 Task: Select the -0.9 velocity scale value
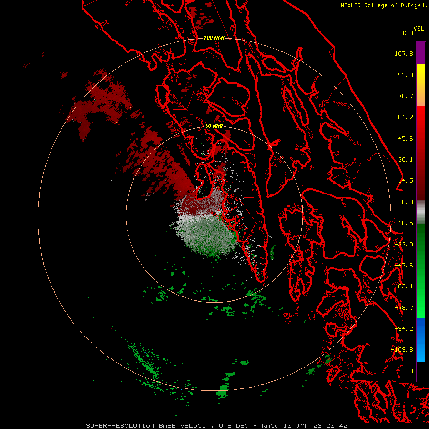pos(406,202)
